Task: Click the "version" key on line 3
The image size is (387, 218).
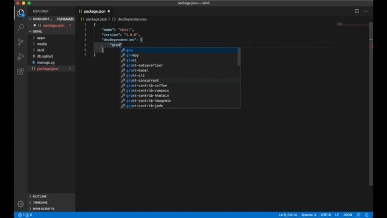Action: (111, 35)
